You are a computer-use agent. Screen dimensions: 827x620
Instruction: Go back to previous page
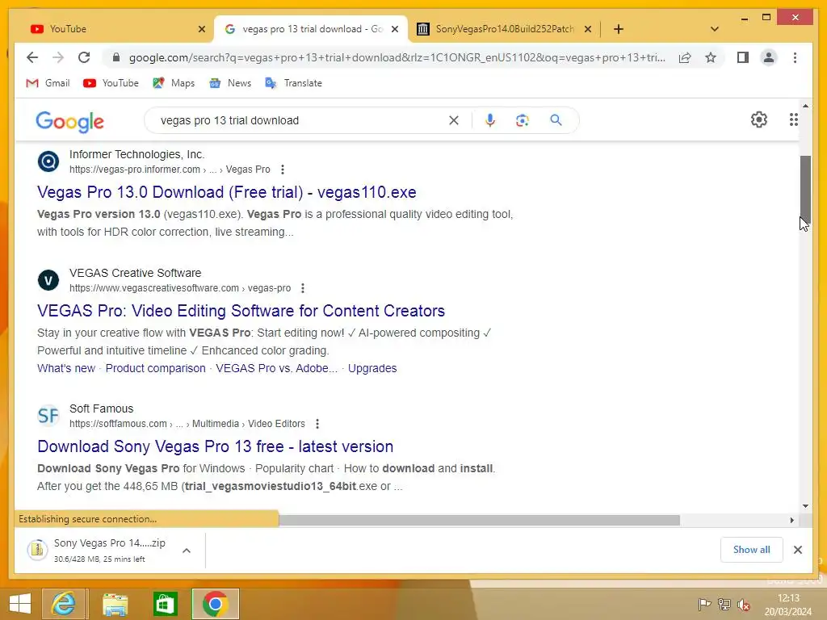coord(32,57)
